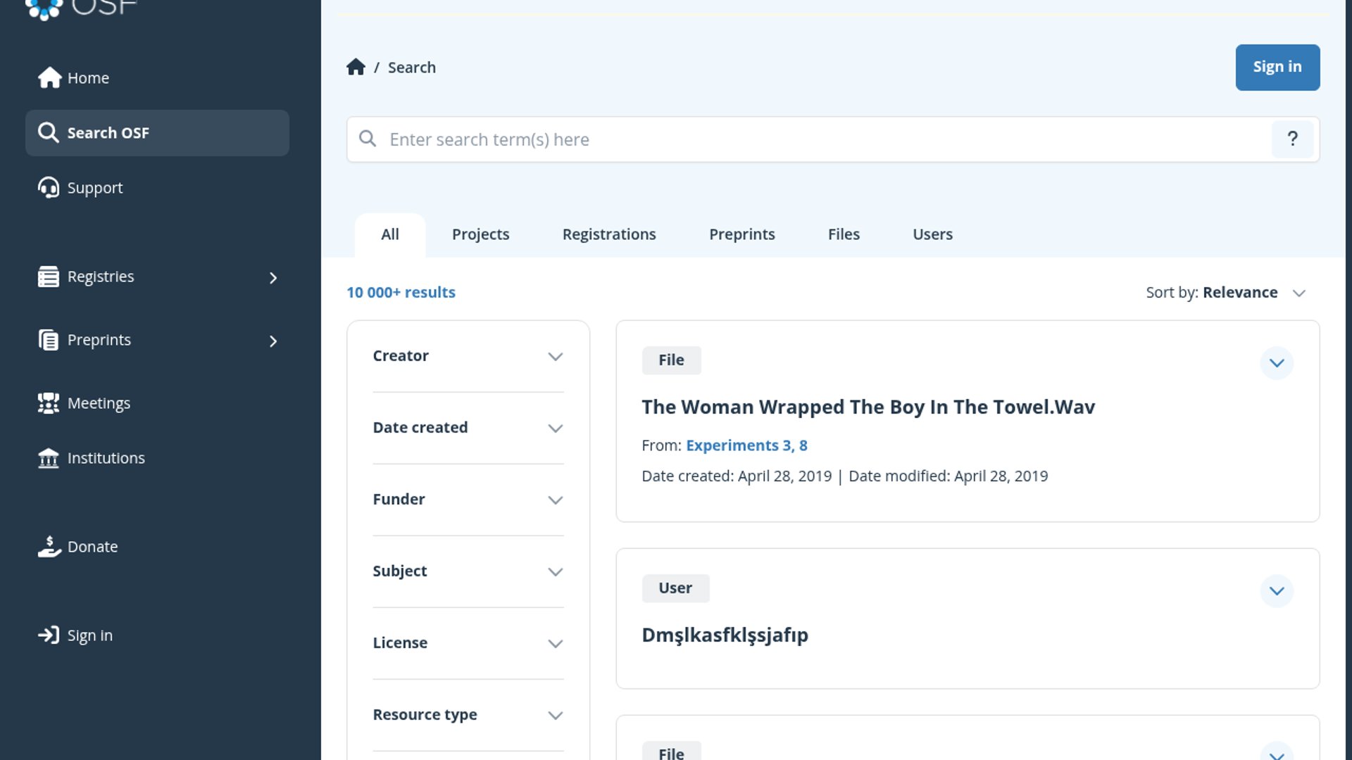Click the blue Sign in button

[x=1277, y=67]
